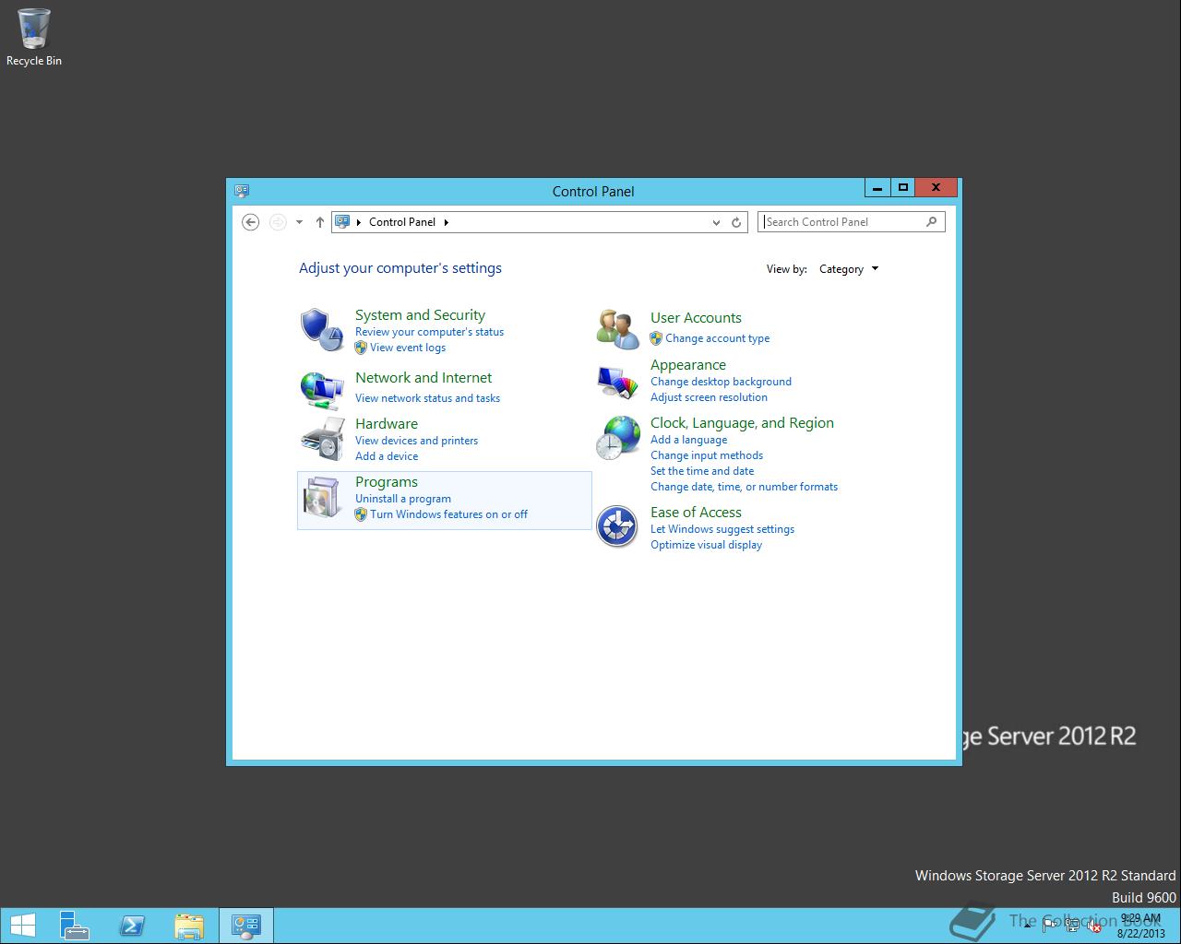The height and width of the screenshot is (944, 1181).
Task: Open Network and Internet category
Action: [x=423, y=378]
